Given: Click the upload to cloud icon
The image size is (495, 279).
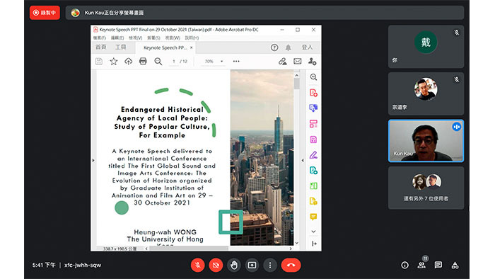Looking at the screenshot, I should [128, 62].
